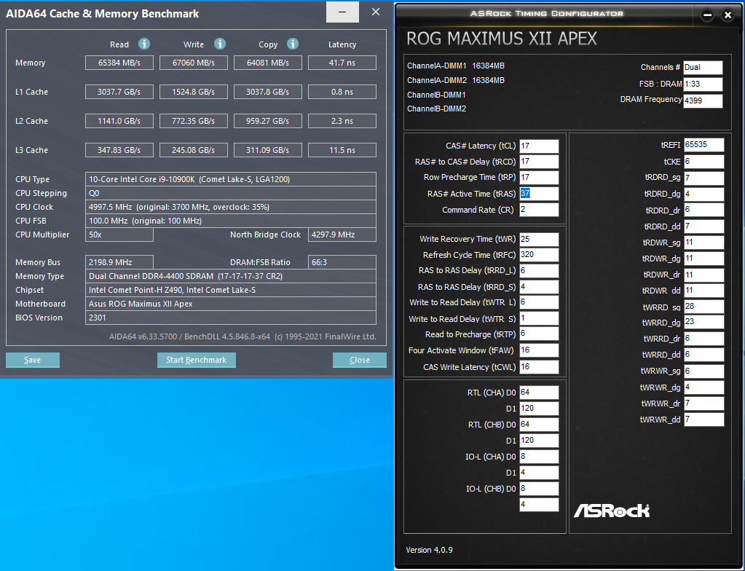745x571 pixels.
Task: Click the Refresh Cycle Time (tRFC) field
Action: pyautogui.click(x=539, y=255)
